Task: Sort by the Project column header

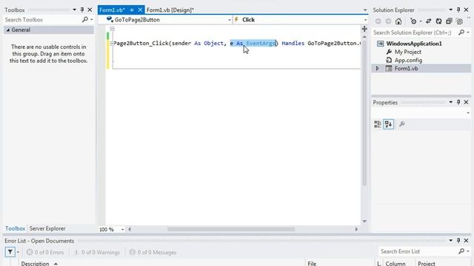Action: click(x=427, y=263)
